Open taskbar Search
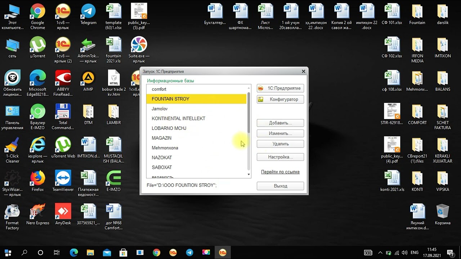The height and width of the screenshot is (259, 461). coord(24,253)
